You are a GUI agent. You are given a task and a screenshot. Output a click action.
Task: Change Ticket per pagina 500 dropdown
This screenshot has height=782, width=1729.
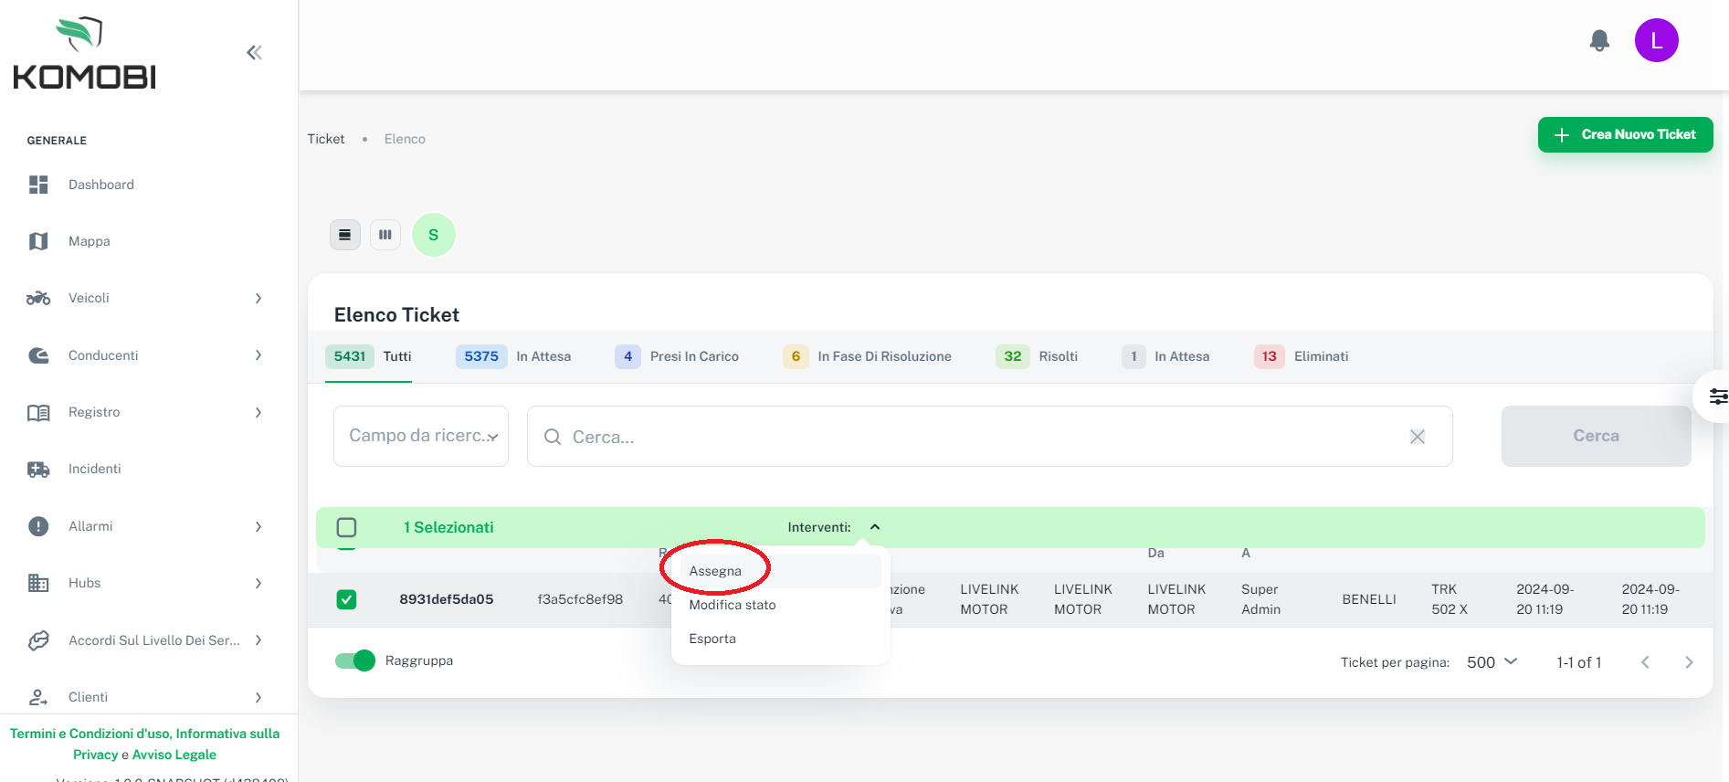[1492, 662]
